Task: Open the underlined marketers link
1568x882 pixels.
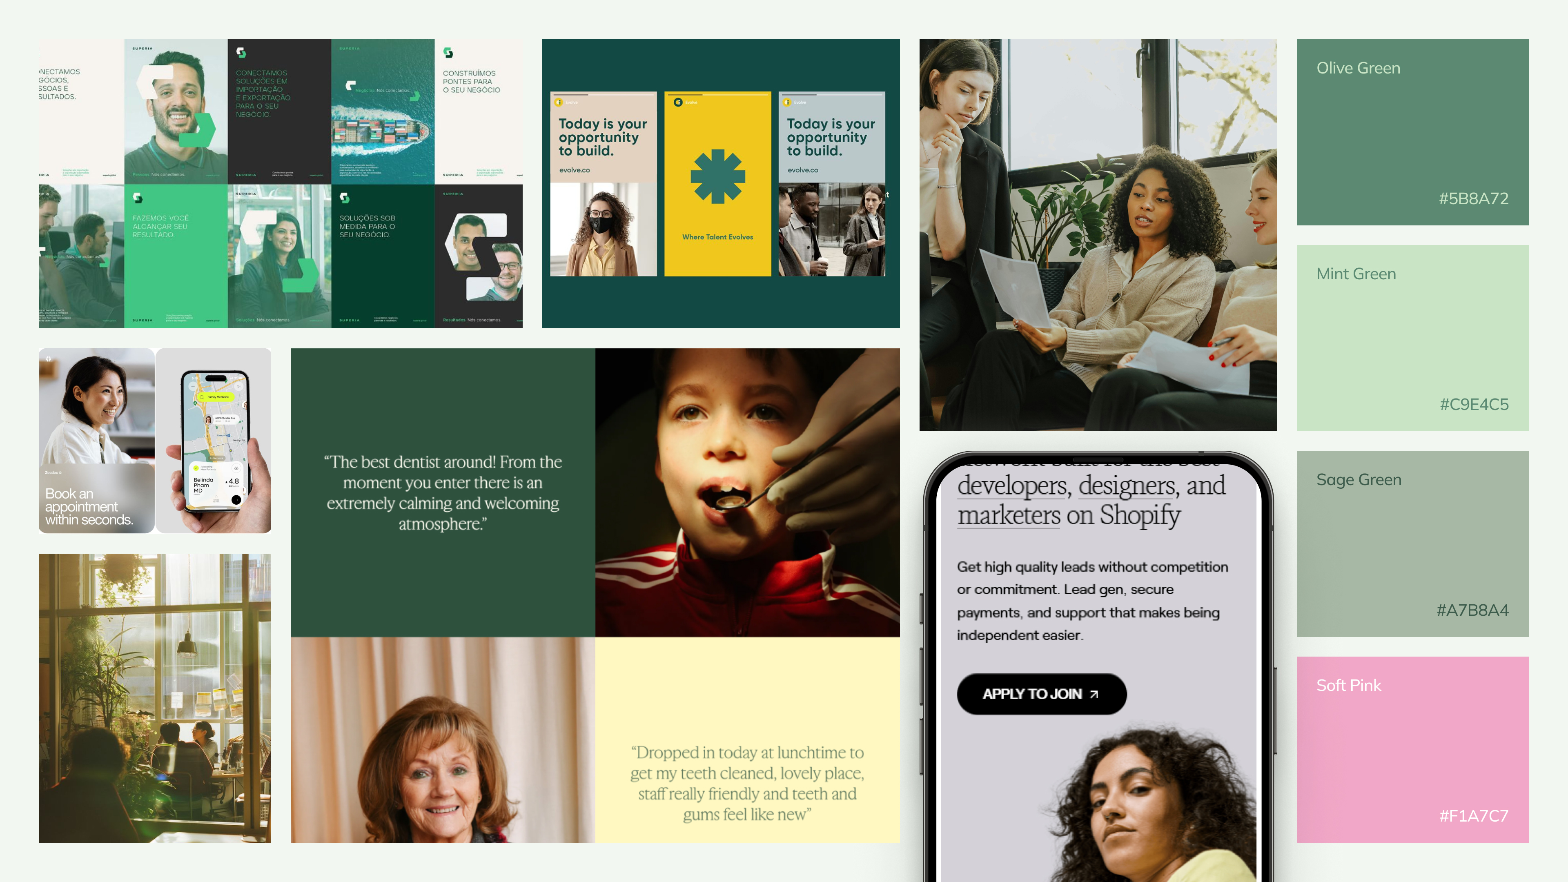Action: point(1009,515)
